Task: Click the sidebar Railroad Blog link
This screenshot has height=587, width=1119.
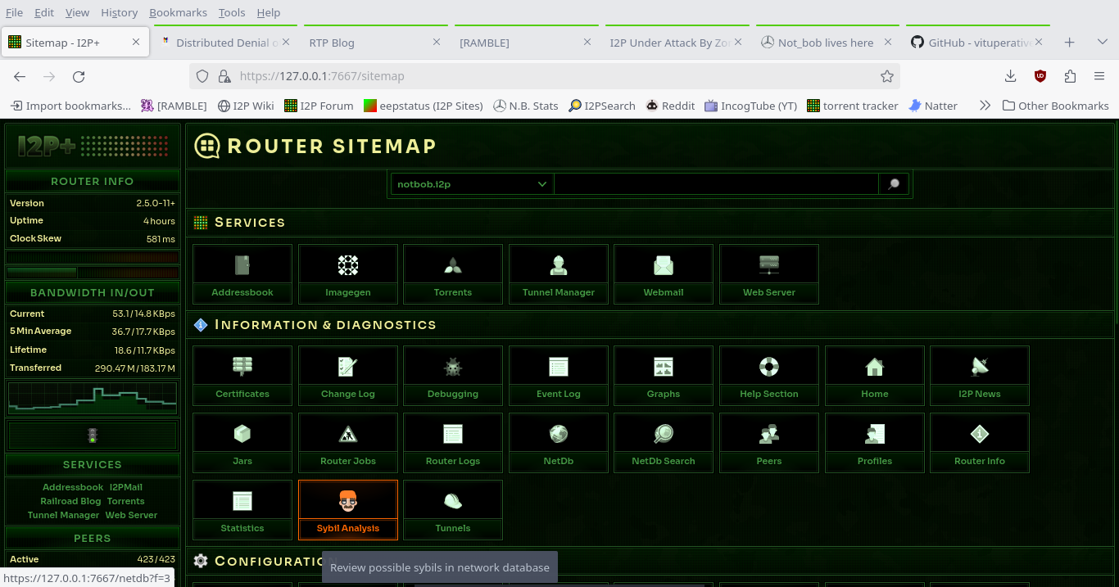Action: pyautogui.click(x=70, y=501)
